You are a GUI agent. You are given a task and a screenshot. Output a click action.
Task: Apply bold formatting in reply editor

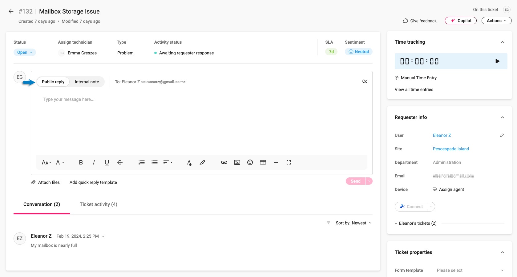point(81,162)
